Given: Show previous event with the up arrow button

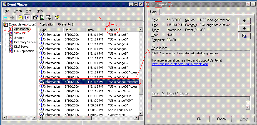Looking at the screenshot, I should [x=244, y=21].
